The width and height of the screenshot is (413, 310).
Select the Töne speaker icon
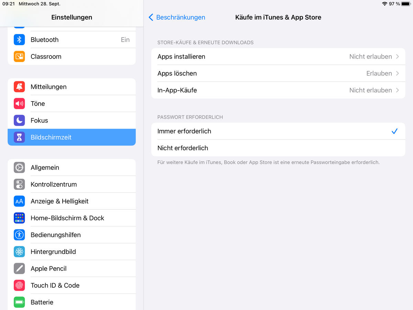(19, 104)
